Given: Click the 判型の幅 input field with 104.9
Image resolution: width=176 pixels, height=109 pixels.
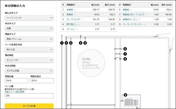Looking at the screenshot, I should click(16, 80).
